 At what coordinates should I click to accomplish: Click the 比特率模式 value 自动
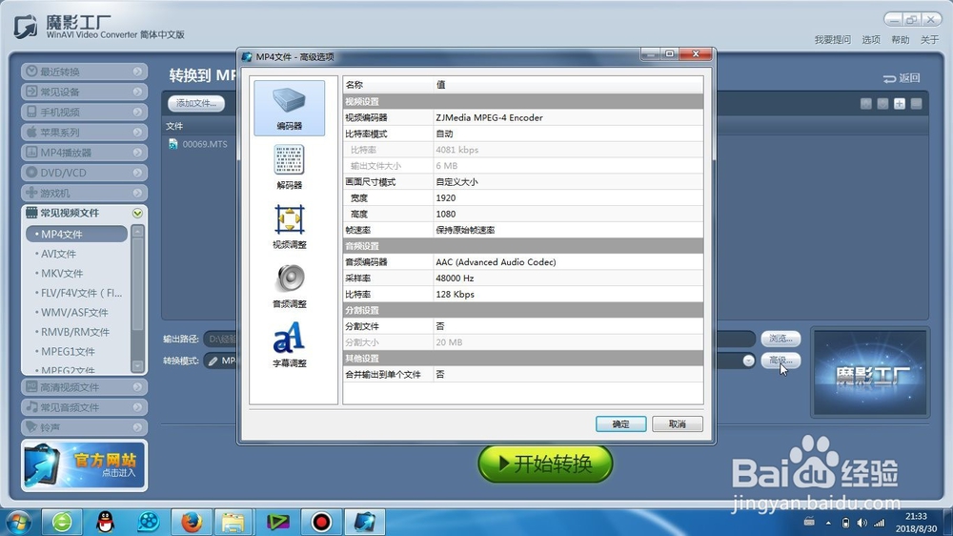[x=444, y=134]
